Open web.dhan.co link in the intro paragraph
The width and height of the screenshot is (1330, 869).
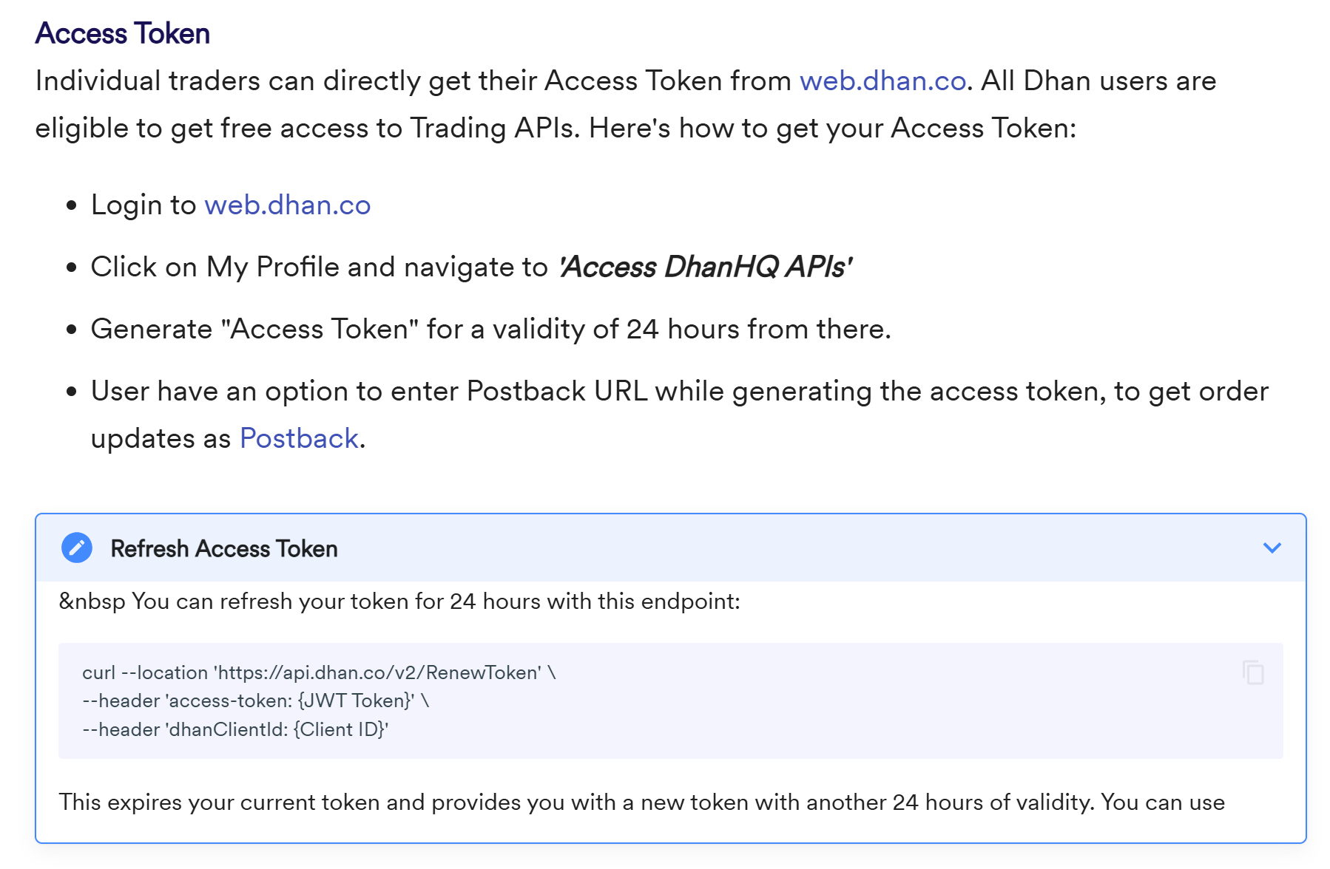(882, 81)
